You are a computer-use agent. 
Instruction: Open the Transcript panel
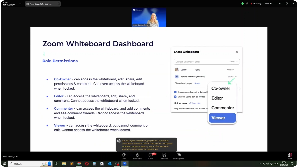(x=164, y=156)
